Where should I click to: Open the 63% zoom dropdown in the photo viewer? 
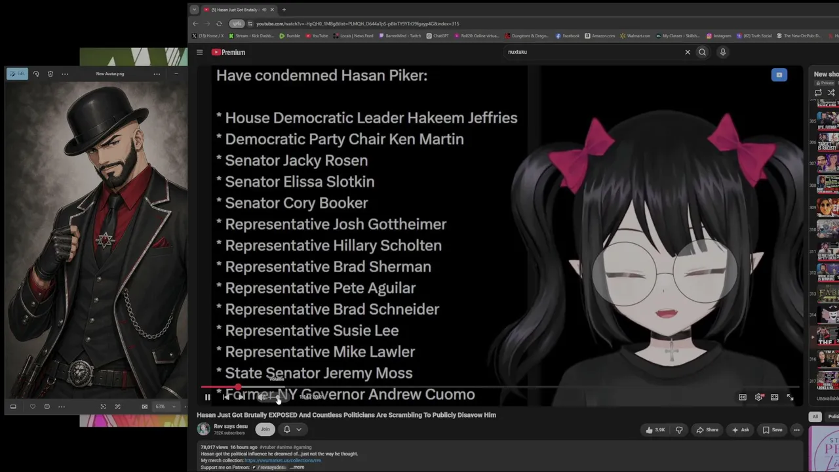tap(165, 406)
